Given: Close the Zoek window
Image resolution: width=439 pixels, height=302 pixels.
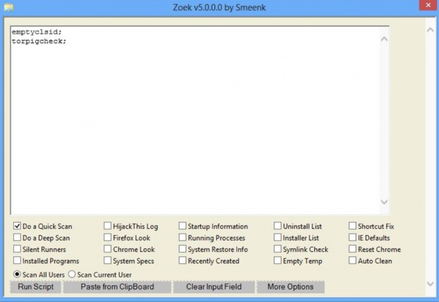Looking at the screenshot, I should click(x=428, y=5).
